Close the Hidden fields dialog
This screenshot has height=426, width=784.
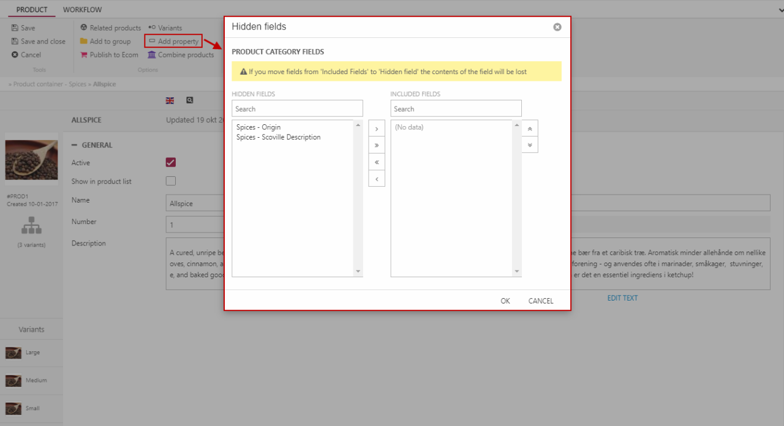pos(557,27)
